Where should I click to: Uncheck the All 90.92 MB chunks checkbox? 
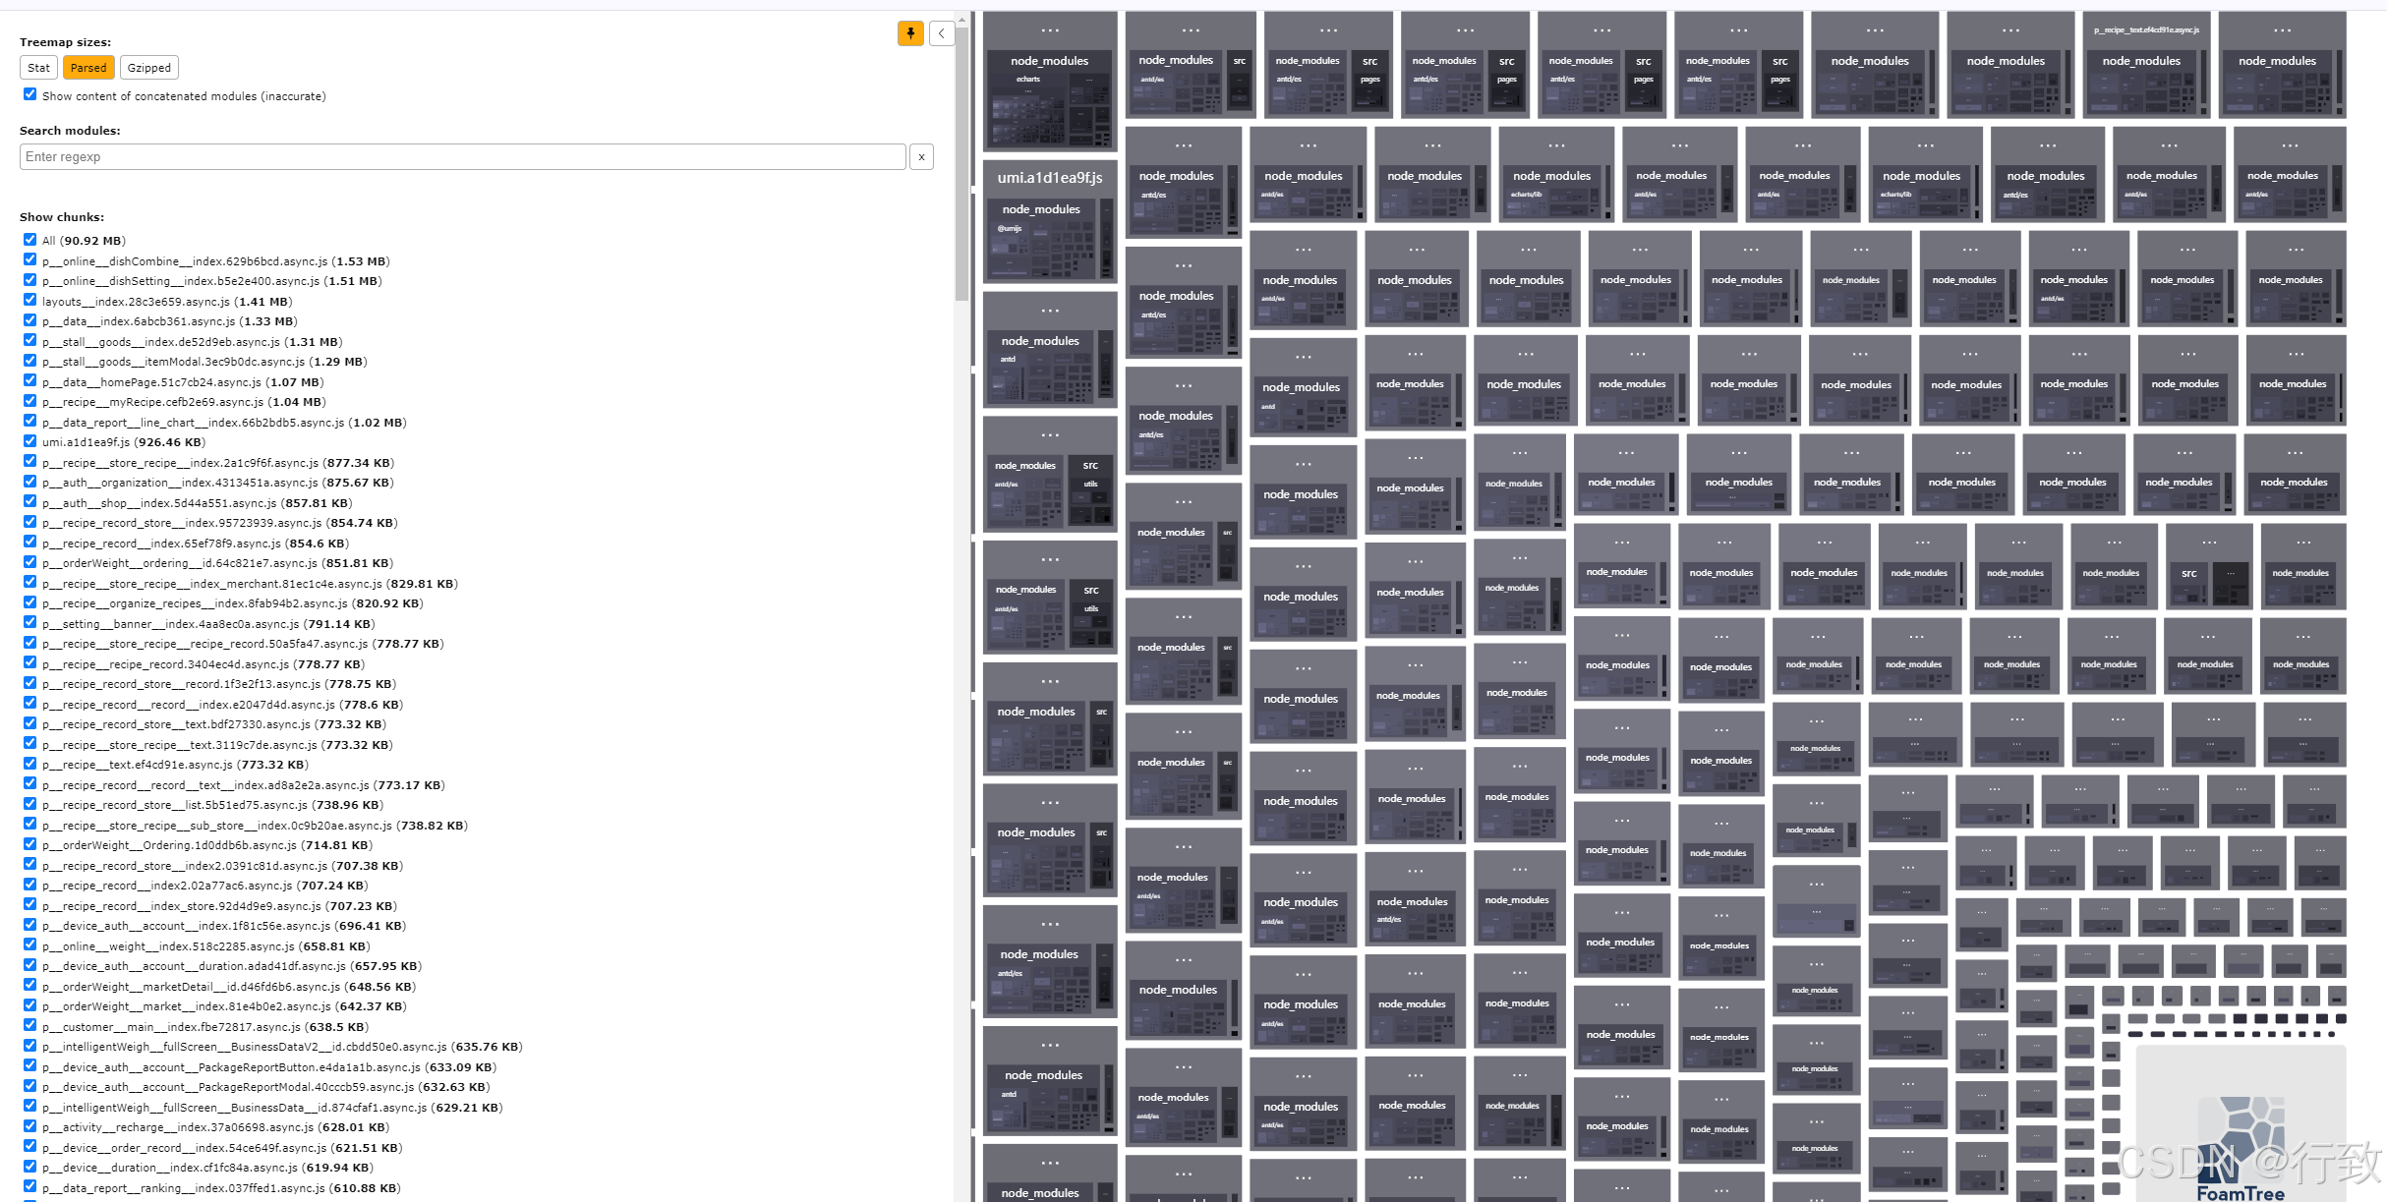29,239
